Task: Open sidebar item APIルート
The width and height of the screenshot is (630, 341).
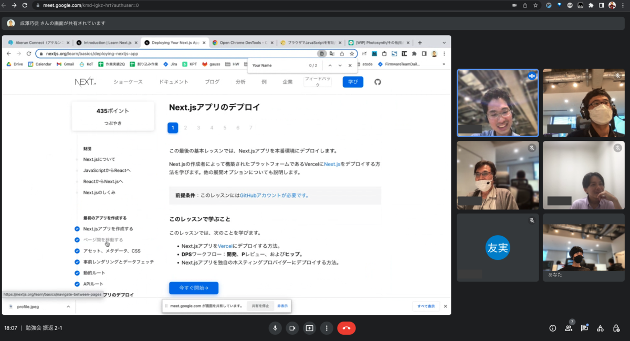Action: pos(93,284)
